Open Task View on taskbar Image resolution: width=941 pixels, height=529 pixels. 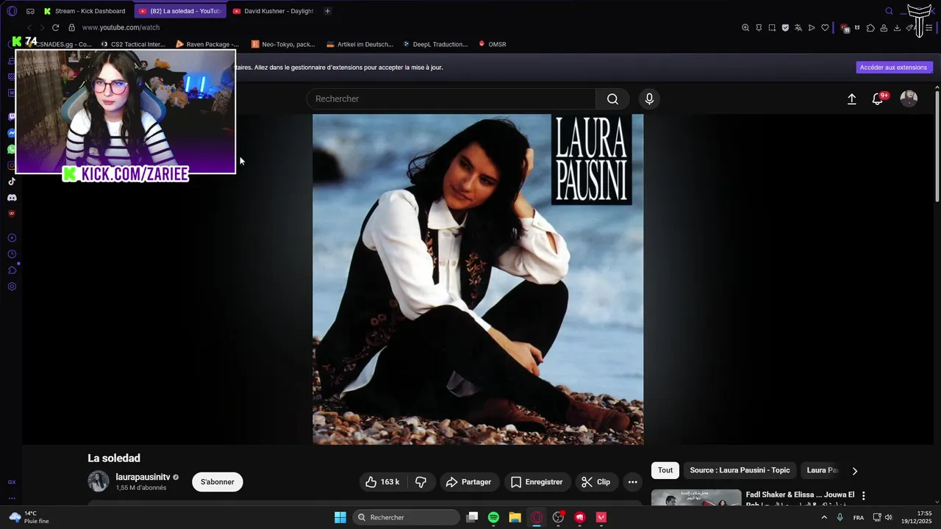tap(472, 517)
